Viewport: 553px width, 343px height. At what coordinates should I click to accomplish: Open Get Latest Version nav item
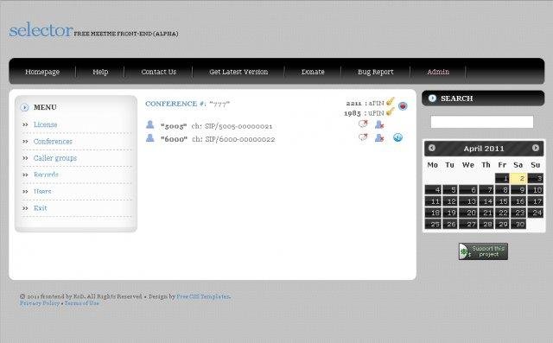(x=238, y=72)
